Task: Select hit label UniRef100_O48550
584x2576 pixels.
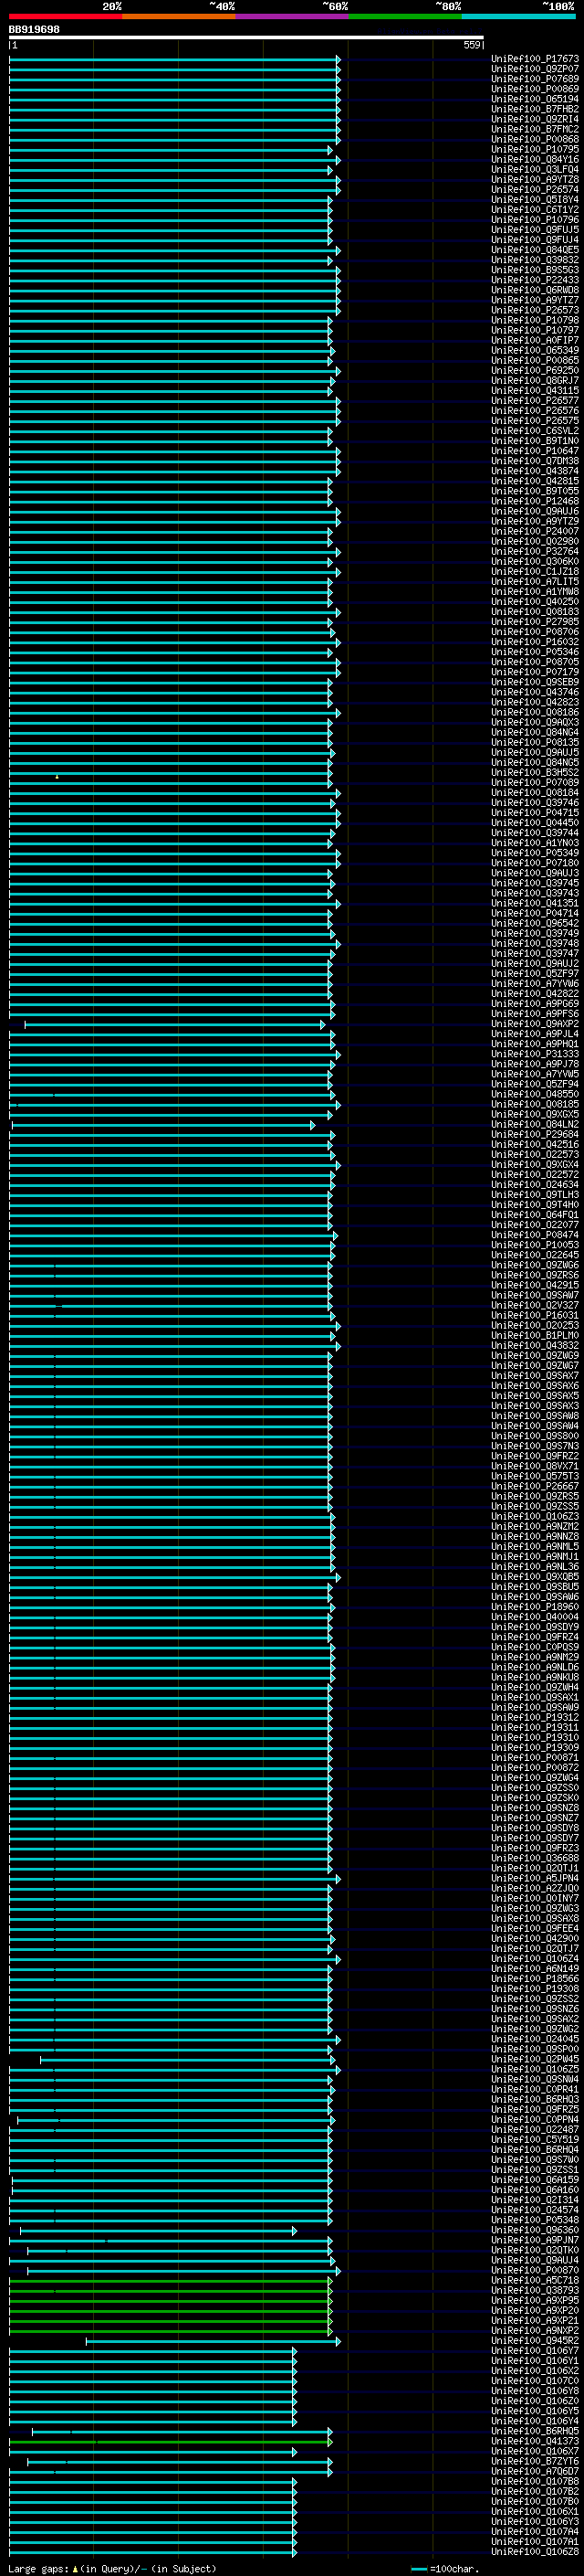Action: pos(535,1094)
